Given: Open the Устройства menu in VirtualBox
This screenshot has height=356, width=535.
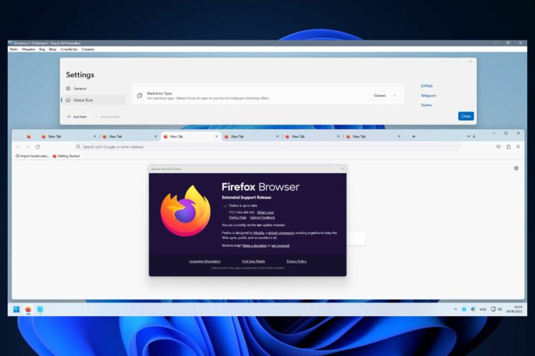Looking at the screenshot, I should [x=69, y=49].
